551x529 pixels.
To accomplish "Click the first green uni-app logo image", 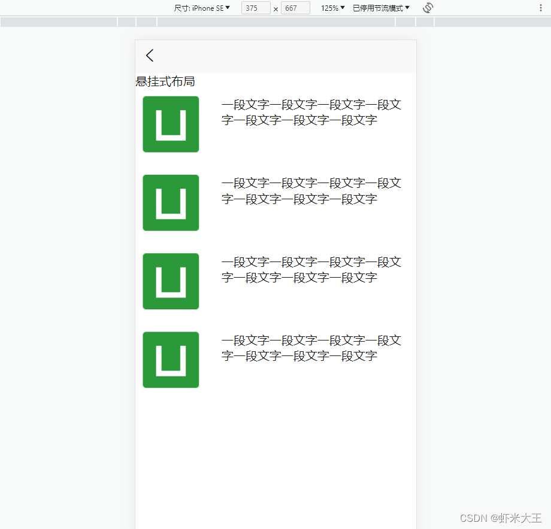I will [x=171, y=124].
